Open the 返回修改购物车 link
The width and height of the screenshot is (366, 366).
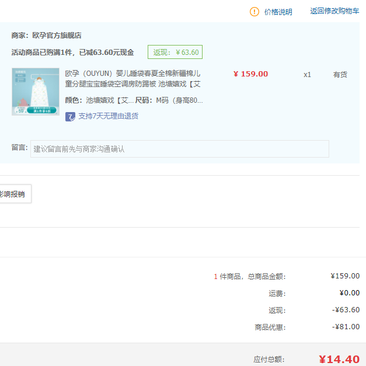click(334, 11)
